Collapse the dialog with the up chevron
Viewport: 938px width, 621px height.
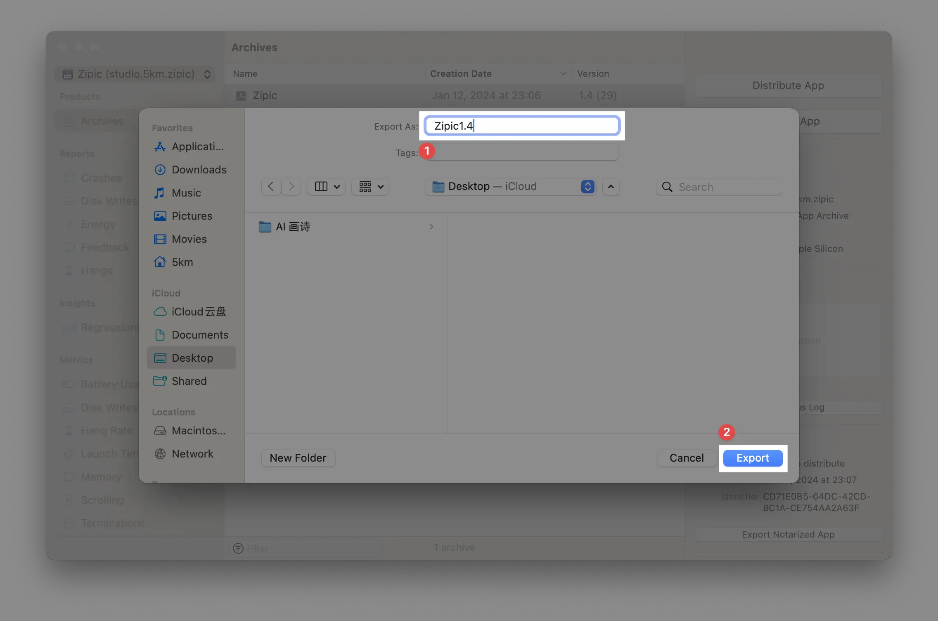tap(611, 187)
